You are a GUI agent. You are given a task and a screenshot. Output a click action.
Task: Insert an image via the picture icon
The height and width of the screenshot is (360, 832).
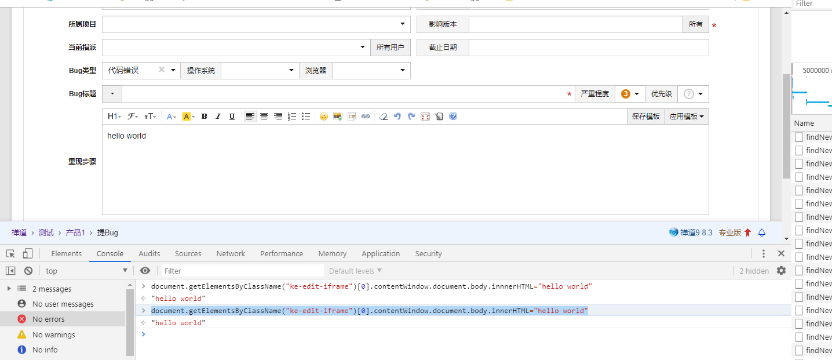337,117
